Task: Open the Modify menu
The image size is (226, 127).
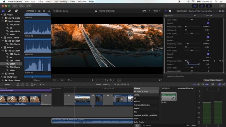Action: pyautogui.click(x=64, y=1)
